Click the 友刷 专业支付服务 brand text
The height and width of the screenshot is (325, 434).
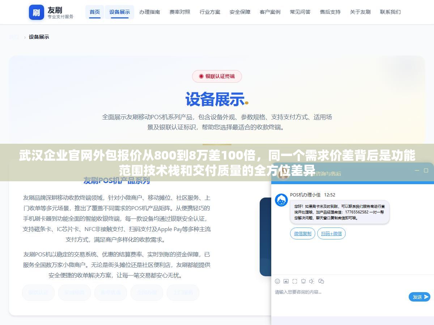coord(60,13)
